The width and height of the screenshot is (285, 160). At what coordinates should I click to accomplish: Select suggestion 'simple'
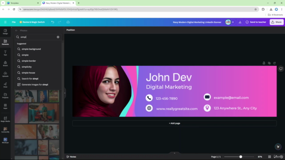(x=38, y=55)
